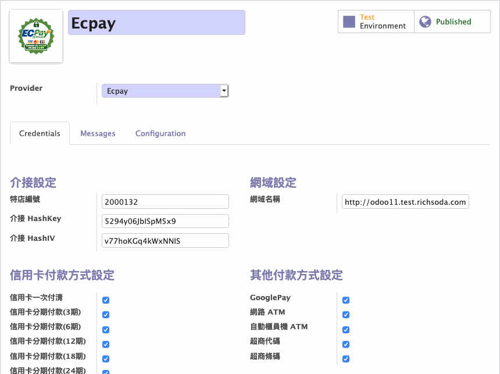Screen dimensions: 500x374
Task: Click the Provider field label
Action: pyautogui.click(x=26, y=88)
